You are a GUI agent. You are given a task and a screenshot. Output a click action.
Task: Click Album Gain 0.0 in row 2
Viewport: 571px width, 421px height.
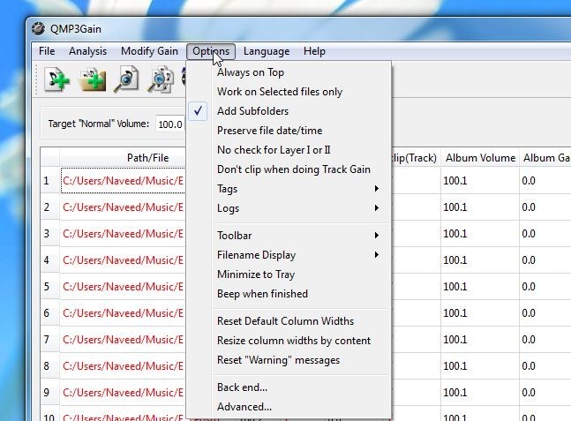click(x=545, y=207)
